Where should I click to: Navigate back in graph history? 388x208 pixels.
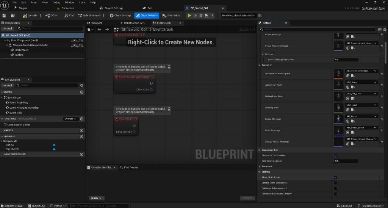(x=99, y=30)
